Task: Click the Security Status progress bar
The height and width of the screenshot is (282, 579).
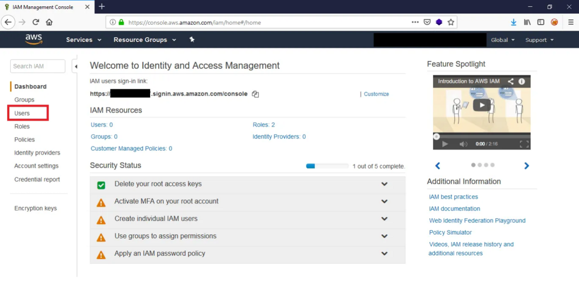Action: [327, 166]
